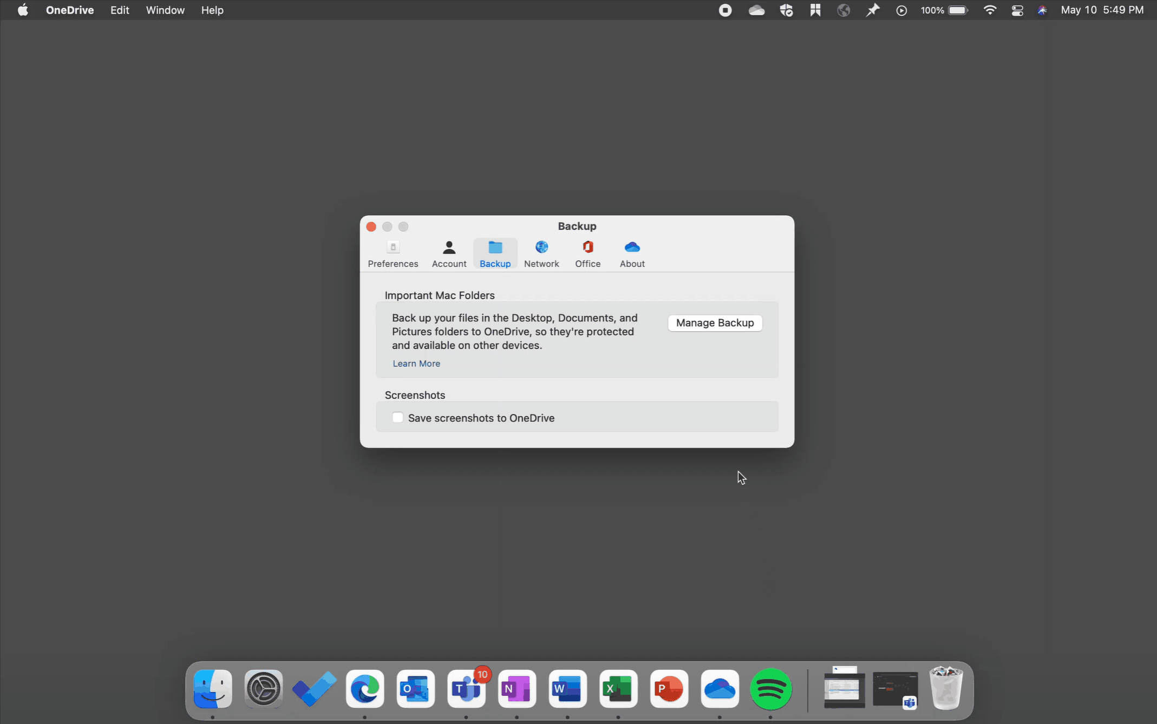Image resolution: width=1157 pixels, height=724 pixels.
Task: Click the Wi-Fi status icon
Action: tap(989, 10)
